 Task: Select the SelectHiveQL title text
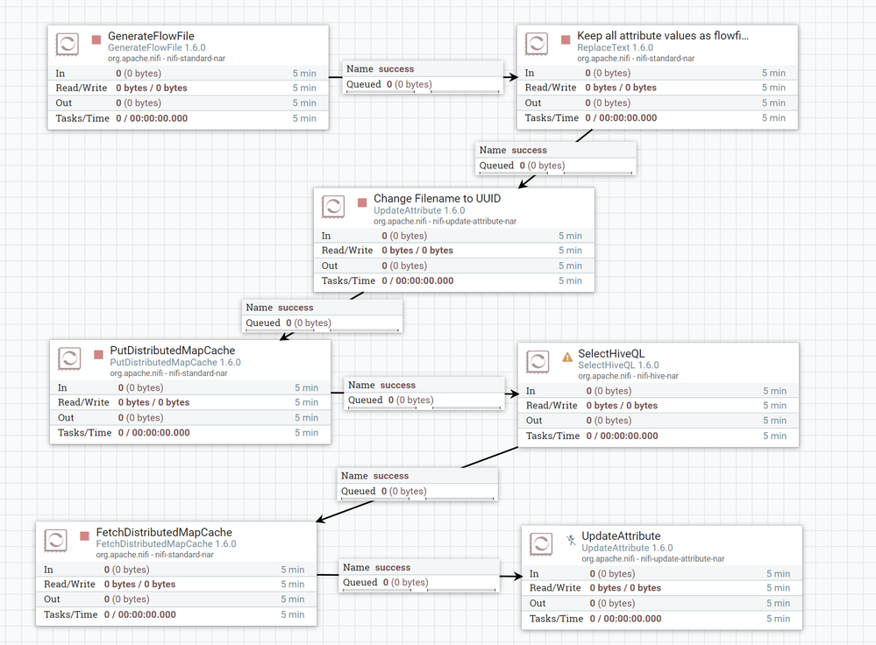tap(611, 353)
